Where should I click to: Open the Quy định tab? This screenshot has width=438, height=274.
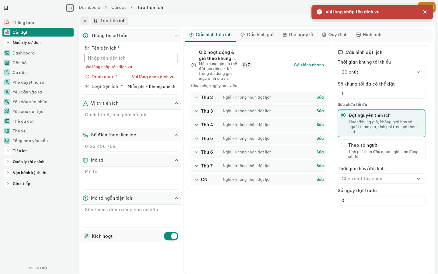(x=335, y=35)
